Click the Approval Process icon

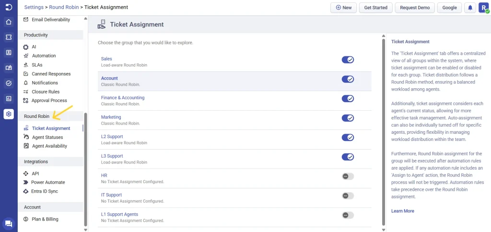point(26,101)
